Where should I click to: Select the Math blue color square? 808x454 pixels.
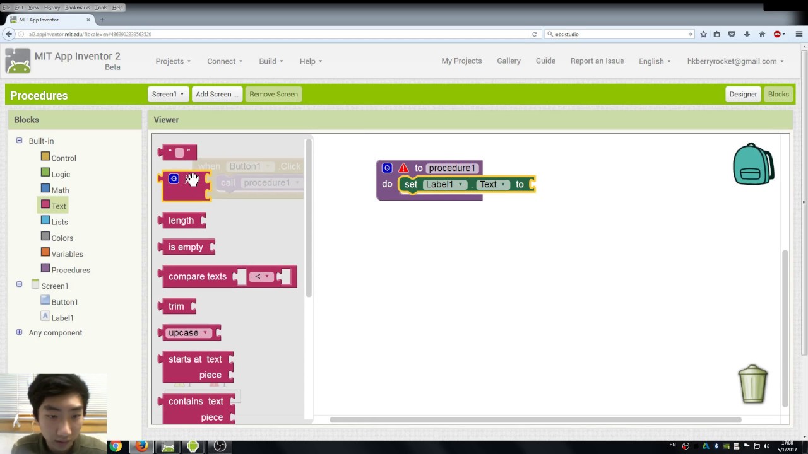(x=45, y=188)
